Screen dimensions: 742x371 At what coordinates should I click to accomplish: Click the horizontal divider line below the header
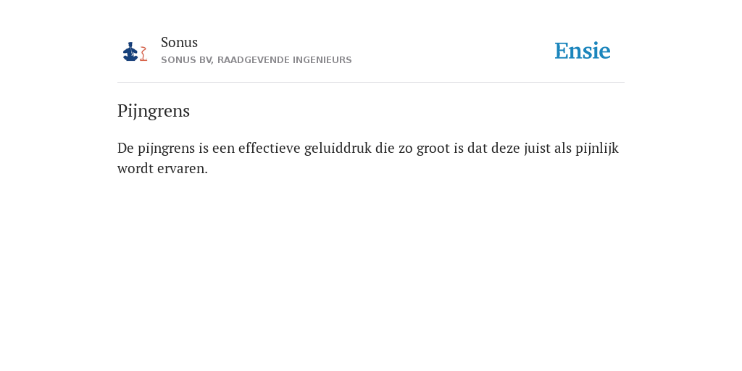371,83
